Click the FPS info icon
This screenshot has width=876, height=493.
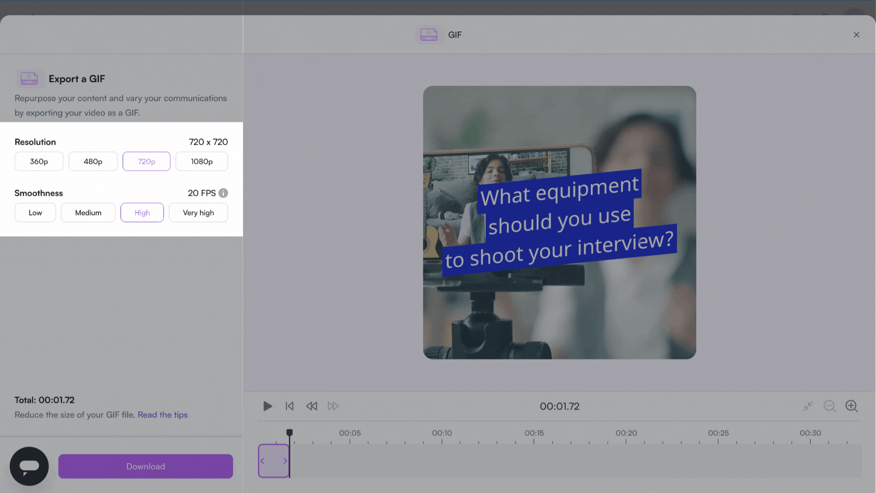223,193
